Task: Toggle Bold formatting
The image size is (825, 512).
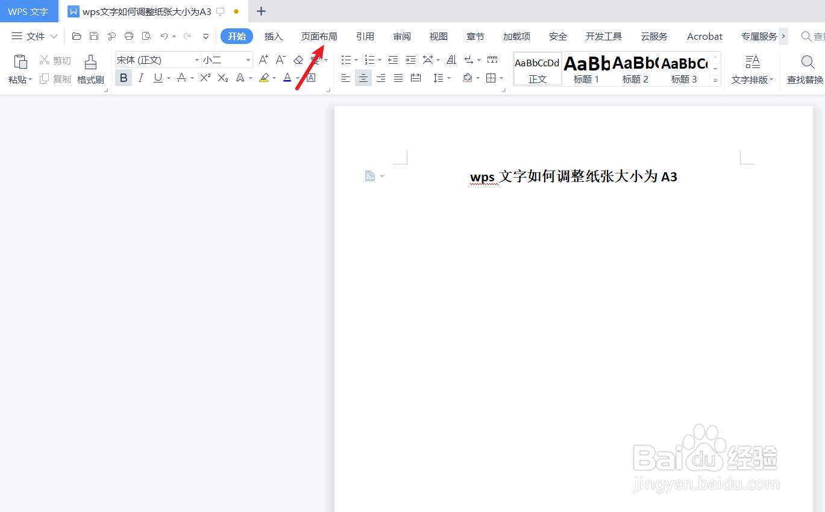Action: coord(124,78)
